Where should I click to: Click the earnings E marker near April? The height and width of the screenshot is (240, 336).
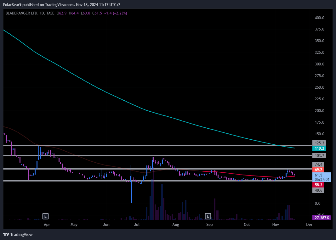(x=45, y=216)
